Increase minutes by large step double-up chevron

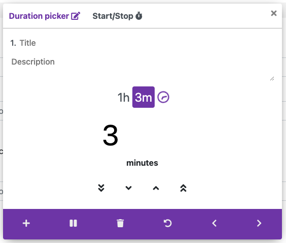tap(183, 188)
